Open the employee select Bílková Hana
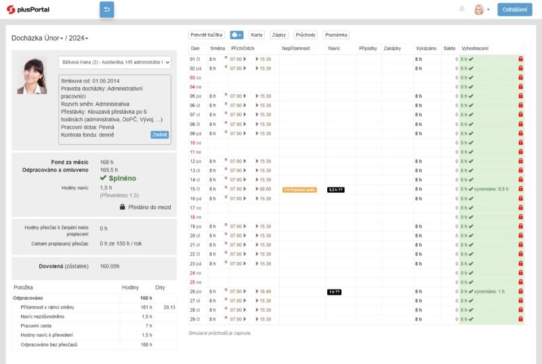This screenshot has height=364, width=542. coord(114,62)
